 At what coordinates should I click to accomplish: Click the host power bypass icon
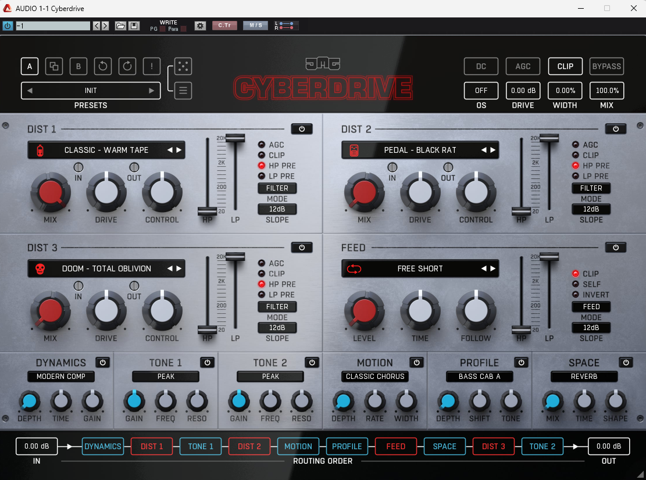(x=8, y=26)
